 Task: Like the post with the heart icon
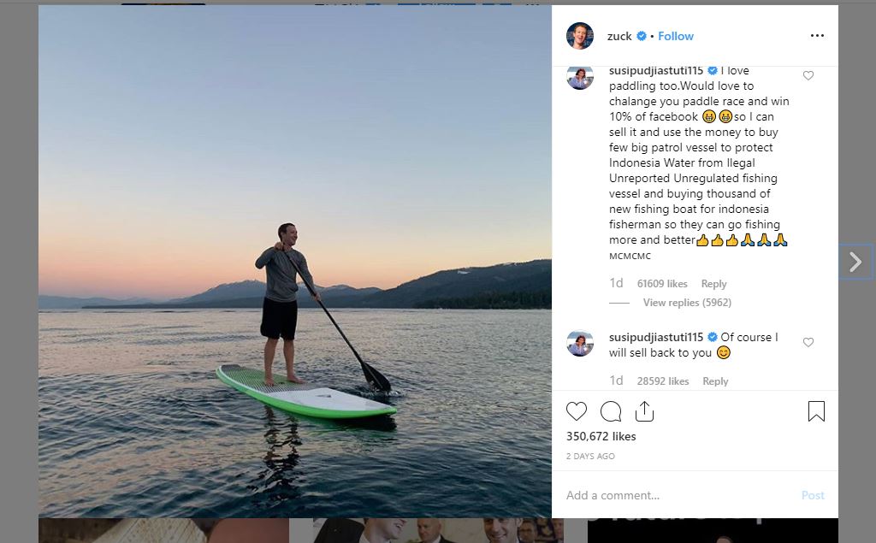coord(577,412)
